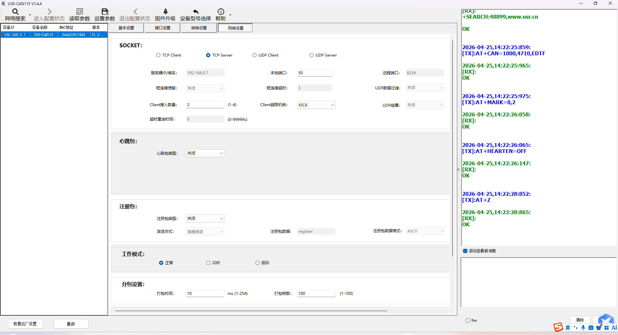Image resolution: width=618 pixels, height=335 pixels.
Task: Click the MAC地址 column header
Action: [73, 28]
